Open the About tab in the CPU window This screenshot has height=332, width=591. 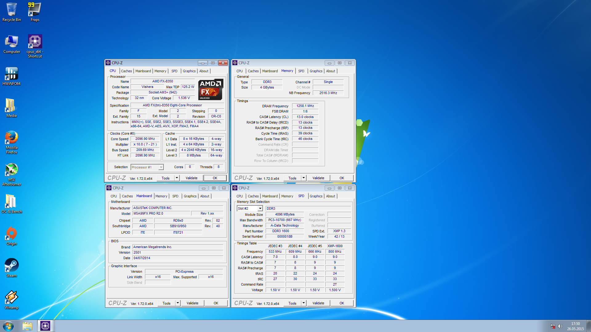click(x=204, y=71)
